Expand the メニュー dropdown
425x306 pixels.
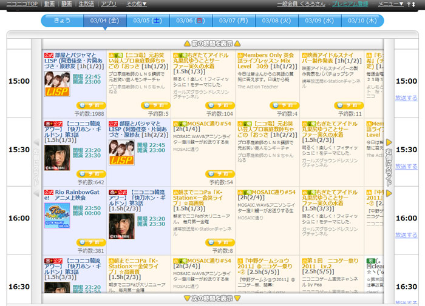[x=390, y=4]
